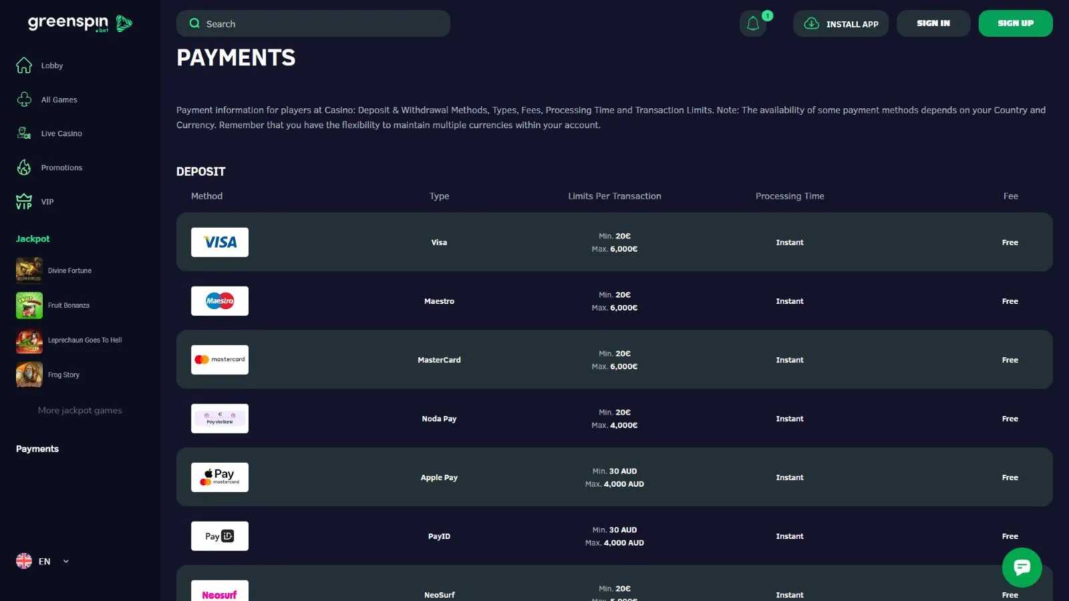
Task: Click the More jackpot games link
Action: 80,411
